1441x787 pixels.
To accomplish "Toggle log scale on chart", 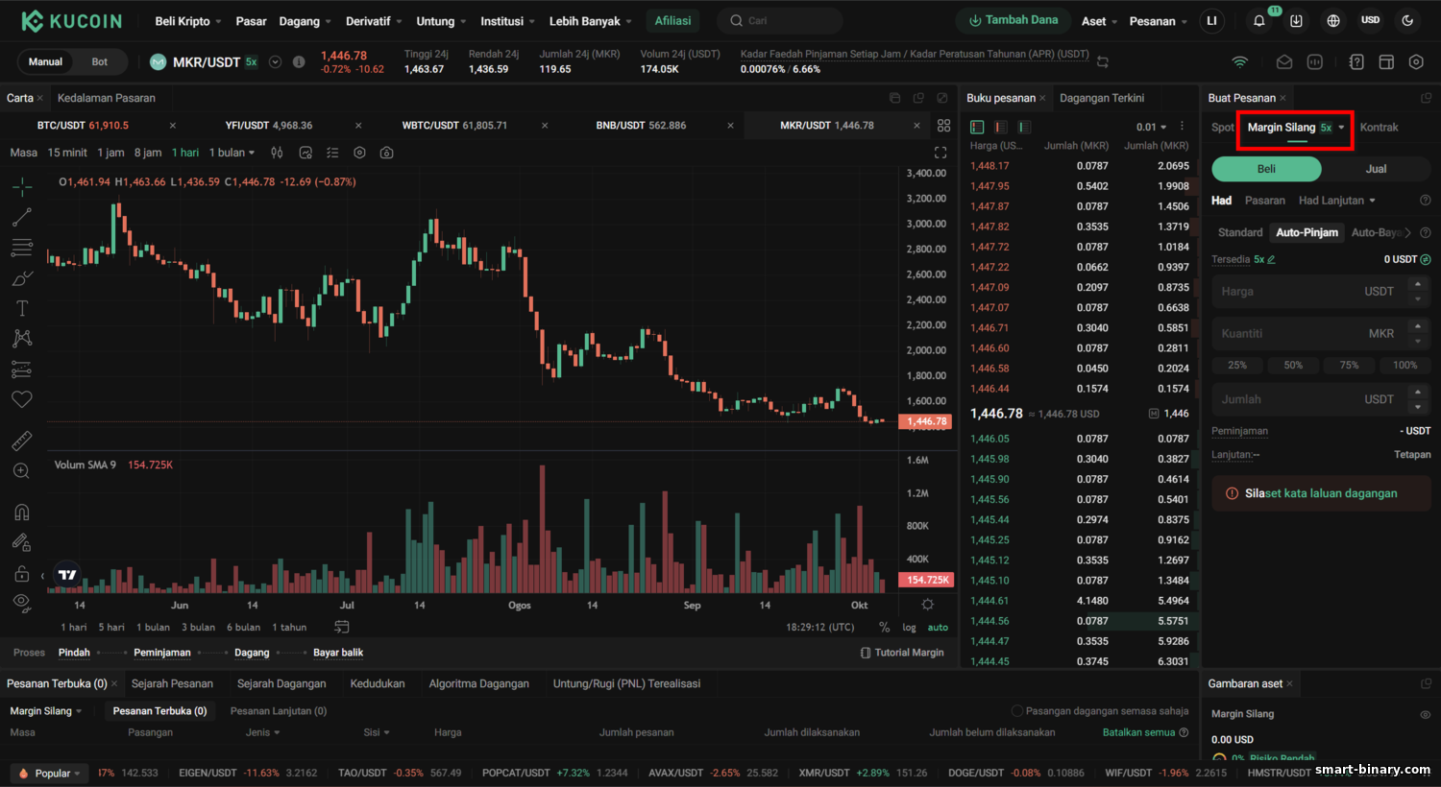I will [909, 628].
